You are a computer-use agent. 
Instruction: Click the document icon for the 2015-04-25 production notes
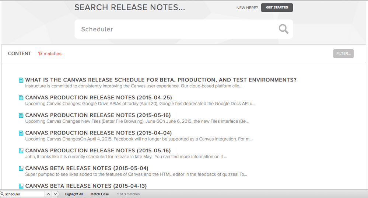[x=21, y=98]
